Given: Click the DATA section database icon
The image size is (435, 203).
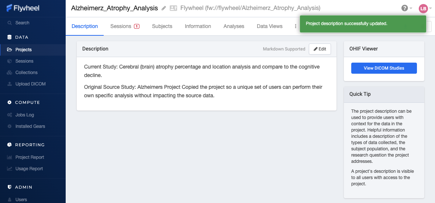Looking at the screenshot, I should (x=10, y=37).
